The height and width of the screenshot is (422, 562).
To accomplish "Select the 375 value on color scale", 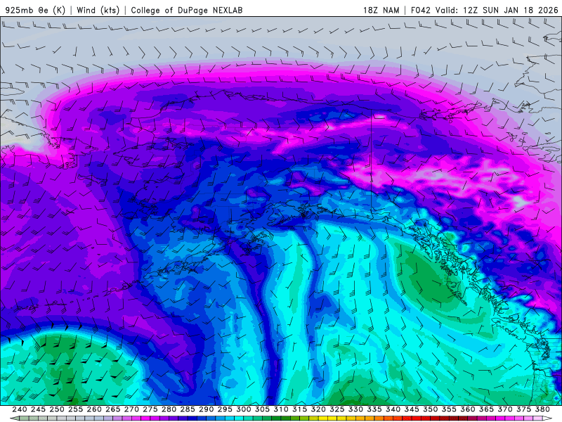I will point(523,409).
